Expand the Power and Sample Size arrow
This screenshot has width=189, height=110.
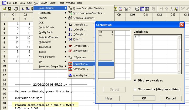[66, 66]
